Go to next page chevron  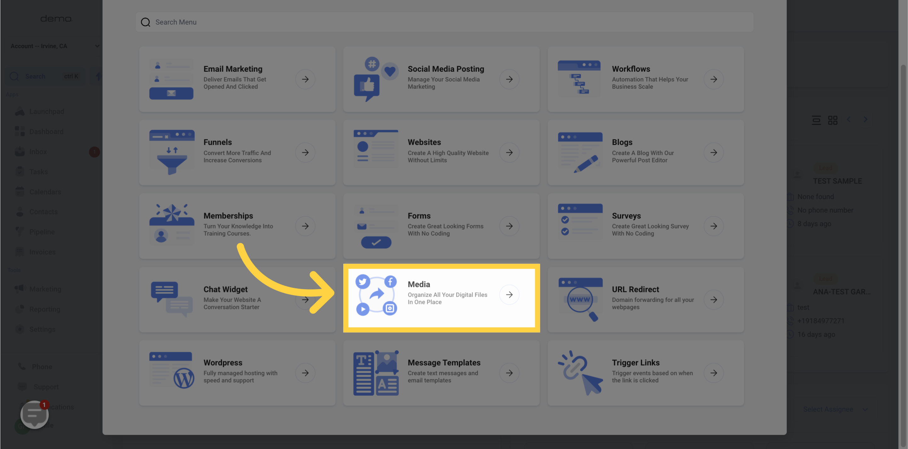tap(865, 120)
